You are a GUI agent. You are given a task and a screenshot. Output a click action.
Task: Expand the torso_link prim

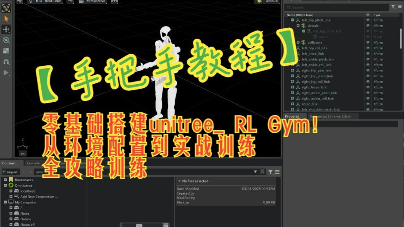292,104
